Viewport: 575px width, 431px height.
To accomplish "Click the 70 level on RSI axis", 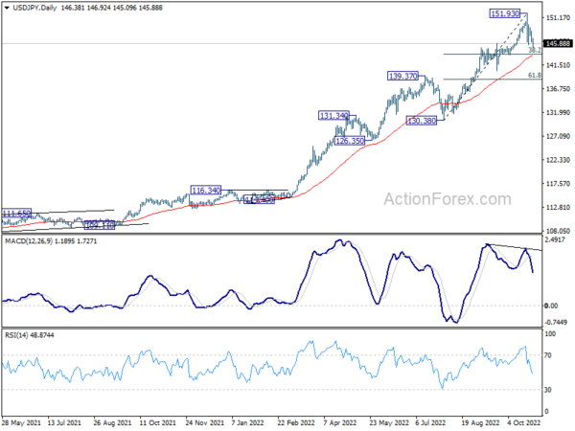I will point(550,355).
